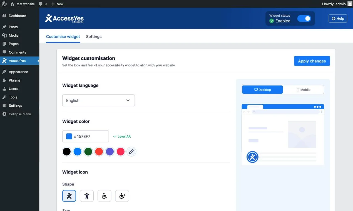Click test website link in admin bar
The height and width of the screenshot is (211, 353).
tap(26, 4)
